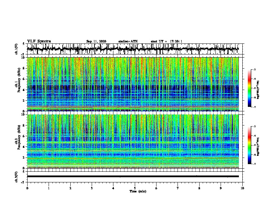This screenshot has height=211, width=273.
Task: Click the ch.2 color bar log(PSD) units label
Action: (258, 147)
